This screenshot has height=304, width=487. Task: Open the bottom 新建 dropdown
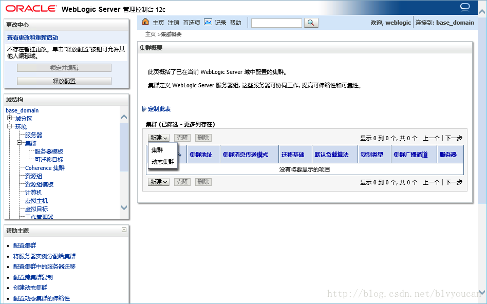tap(158, 182)
